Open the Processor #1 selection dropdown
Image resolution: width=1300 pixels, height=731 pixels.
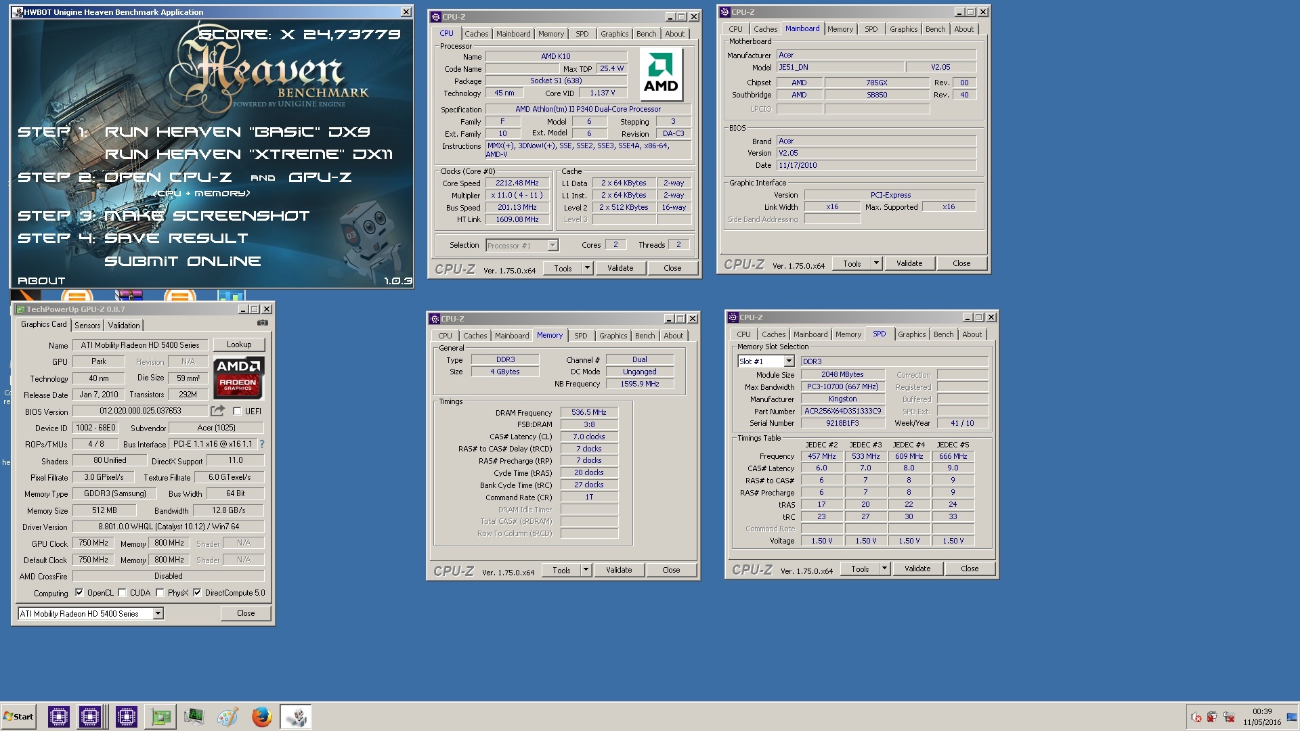coord(552,245)
